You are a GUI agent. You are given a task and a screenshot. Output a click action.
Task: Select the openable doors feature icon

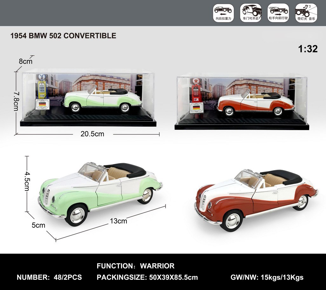(x=251, y=12)
